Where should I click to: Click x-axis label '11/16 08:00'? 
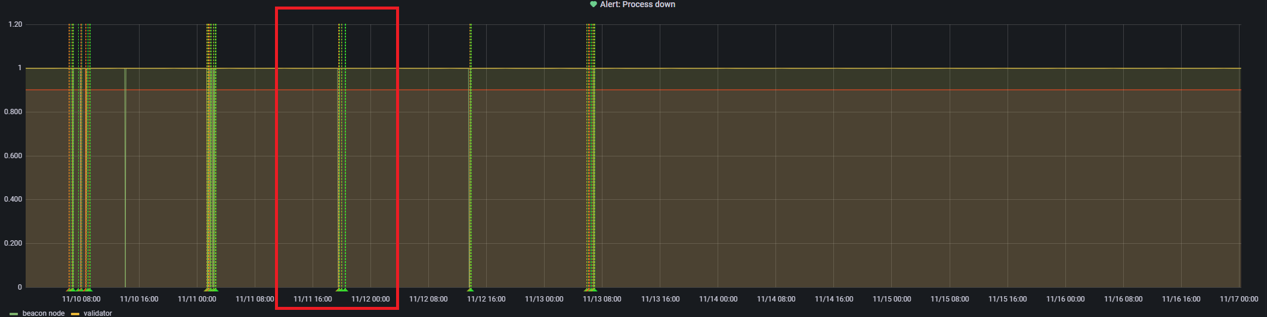(x=1123, y=299)
